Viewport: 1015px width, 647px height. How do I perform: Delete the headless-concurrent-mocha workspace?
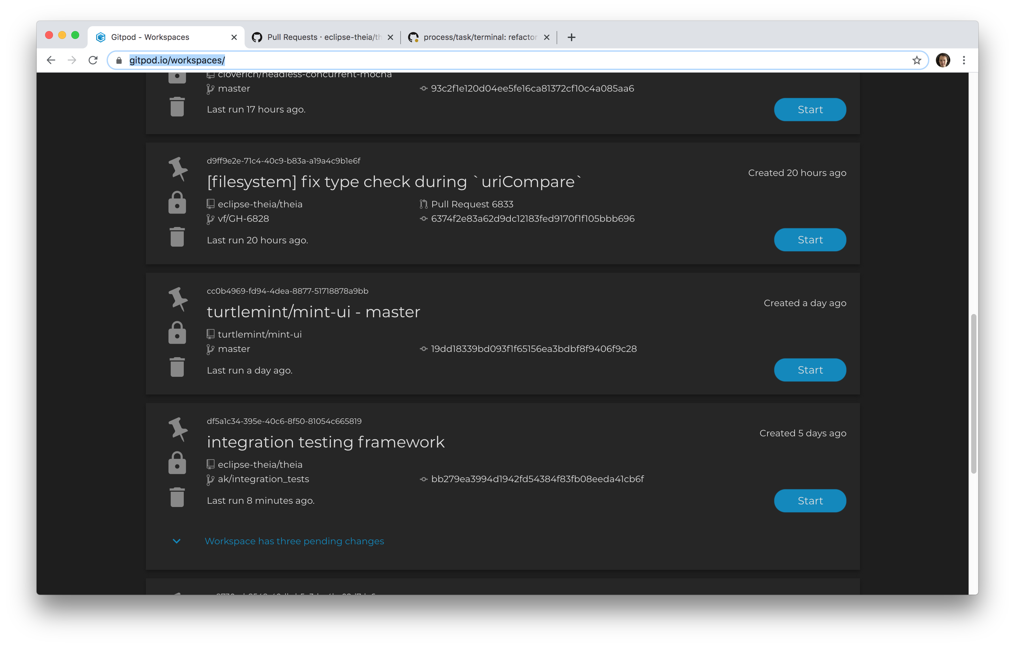click(177, 107)
